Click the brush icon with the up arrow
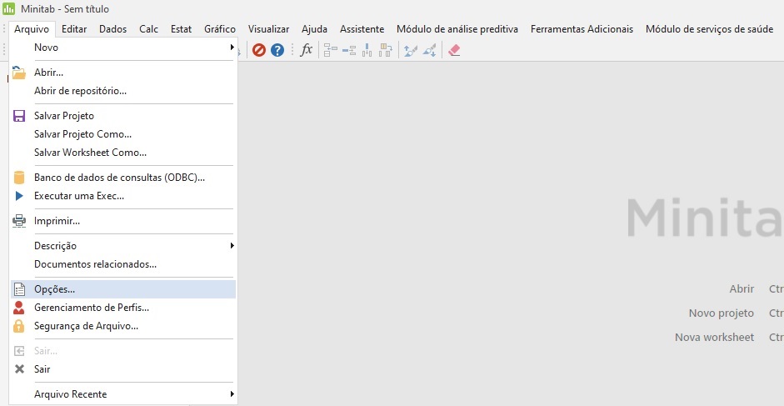 (411, 50)
